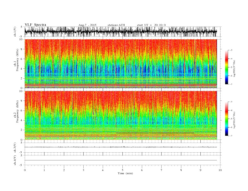Click the "-7" label on ch.2 colorbar
The height and width of the screenshot is (191, 248).
(231, 136)
